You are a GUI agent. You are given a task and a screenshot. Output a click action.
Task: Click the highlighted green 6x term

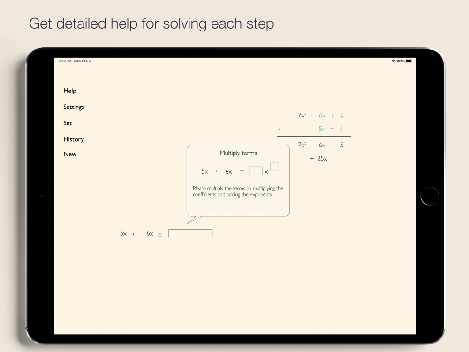[322, 115]
